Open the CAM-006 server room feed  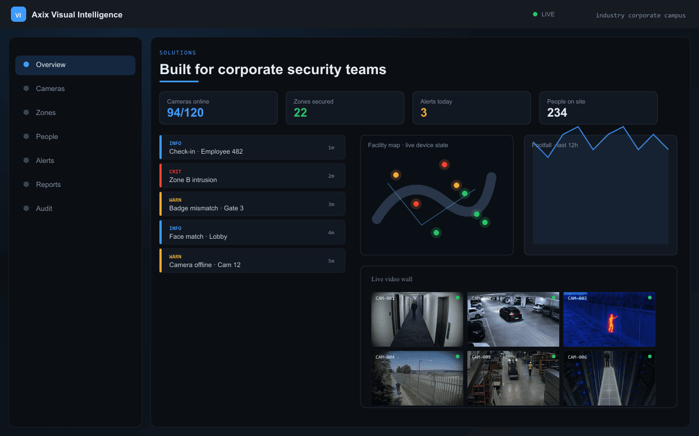(x=609, y=378)
